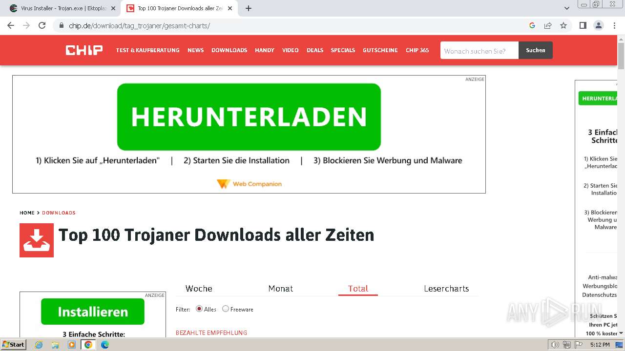
Task: Open media player from taskbar
Action: [x=72, y=345]
